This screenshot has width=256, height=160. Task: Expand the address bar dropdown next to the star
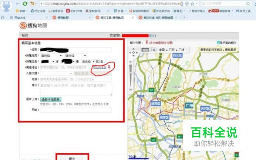[x=197, y=4]
